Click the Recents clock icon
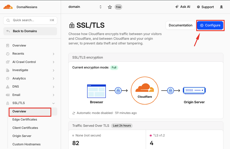Screen dimensions: 230x149 [x=8, y=54]
